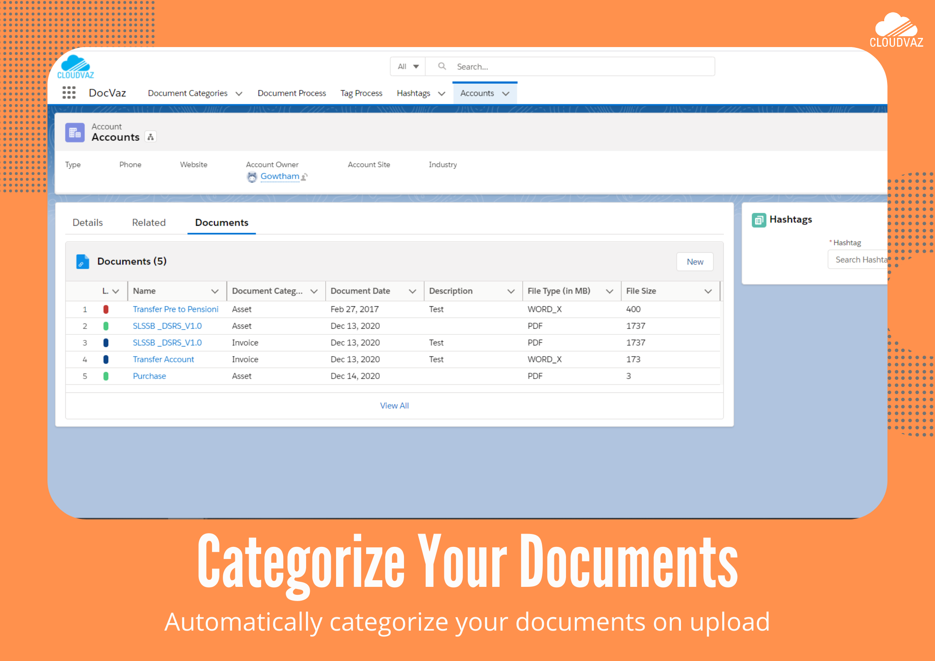
Task: Open the account hierarchy icon next to Accounts
Action: coord(150,137)
